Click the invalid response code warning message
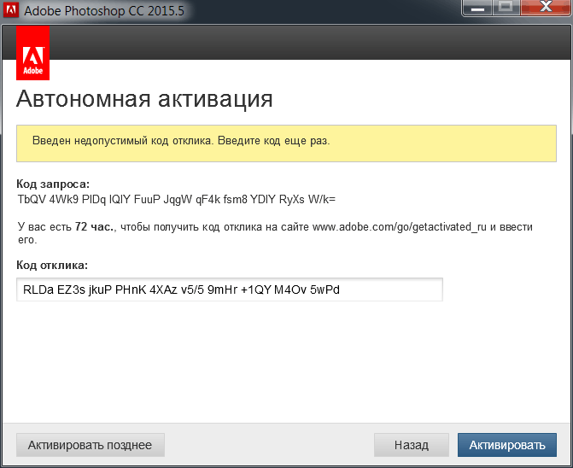 286,143
